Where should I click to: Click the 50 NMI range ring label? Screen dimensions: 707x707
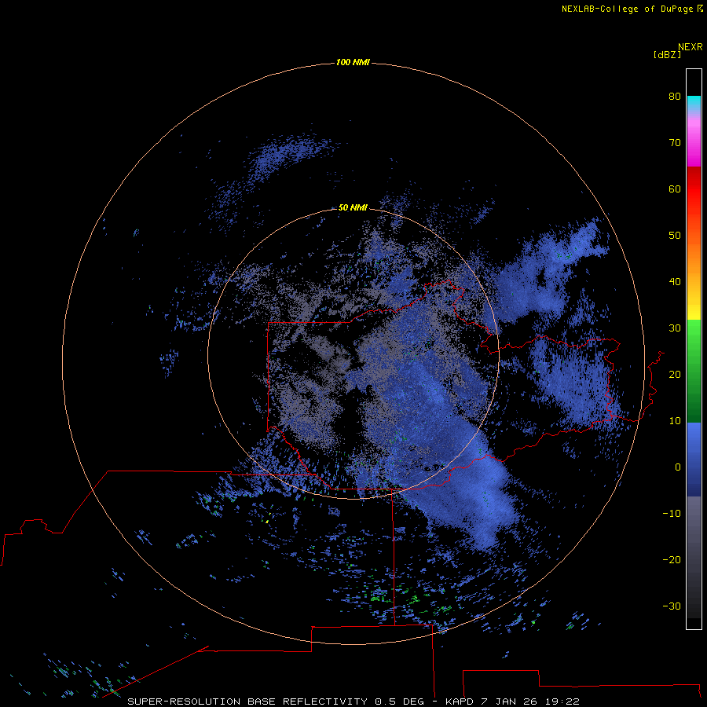click(x=353, y=207)
